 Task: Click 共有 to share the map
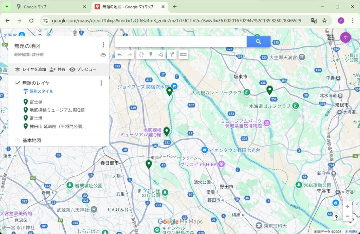57,69
